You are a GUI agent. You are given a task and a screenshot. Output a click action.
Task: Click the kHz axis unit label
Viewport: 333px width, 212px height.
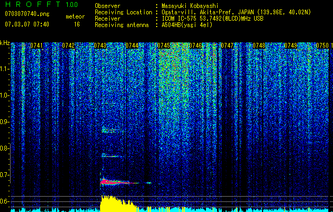tap(5, 43)
